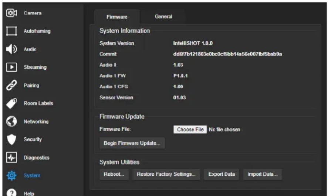Screen dimensions: 328x196
Task: Navigate to the Streaming page
Action: point(35,67)
